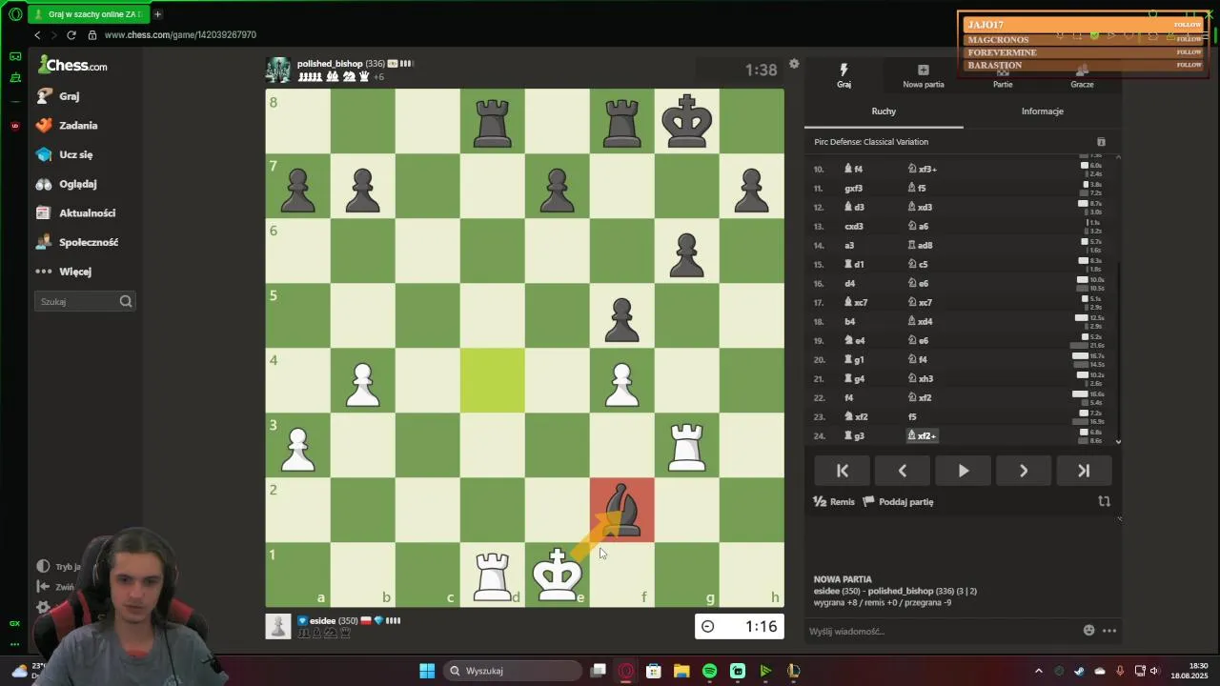The image size is (1220, 686).
Task: Open Aktualności news section
Action: click(x=75, y=213)
